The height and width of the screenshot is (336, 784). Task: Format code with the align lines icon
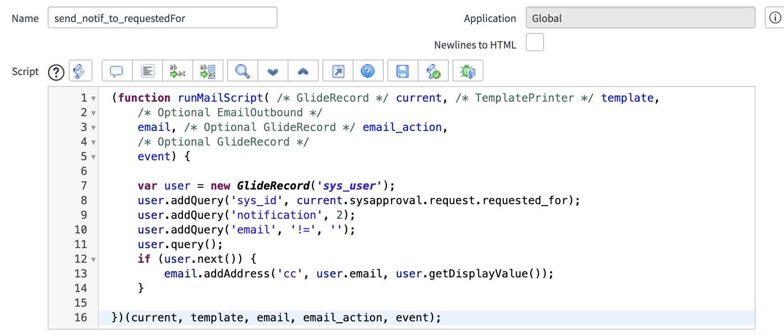click(147, 71)
